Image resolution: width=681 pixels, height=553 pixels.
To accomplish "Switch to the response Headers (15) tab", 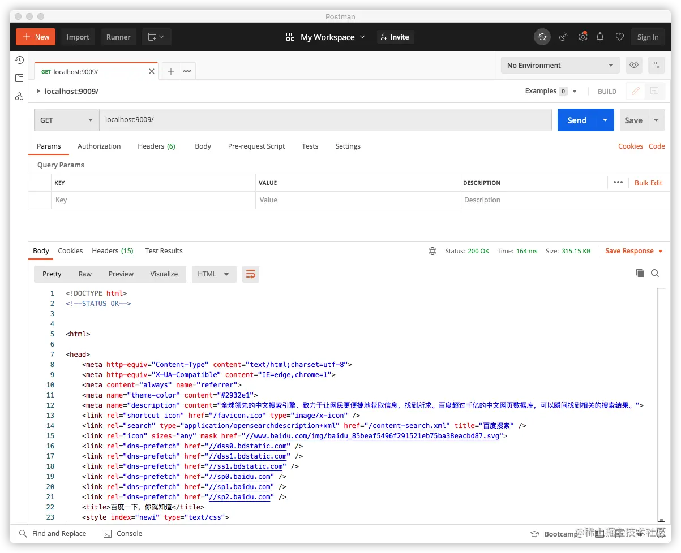I will (x=113, y=251).
